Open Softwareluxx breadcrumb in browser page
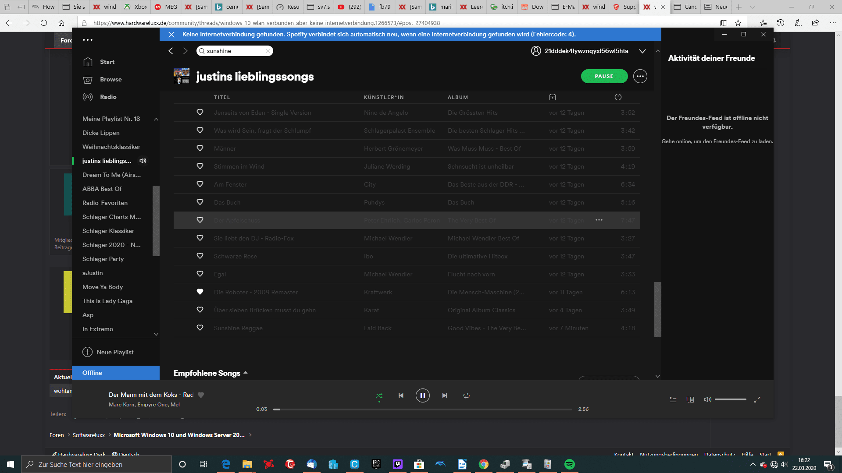Viewport: 842px width, 473px height. coord(89,435)
